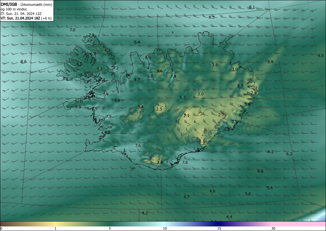Select the 4.4 map value
The image size is (326, 231).
click(229, 217)
